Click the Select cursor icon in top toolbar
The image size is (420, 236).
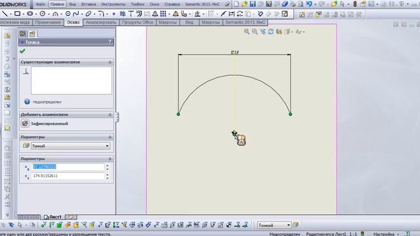click(x=342, y=4)
